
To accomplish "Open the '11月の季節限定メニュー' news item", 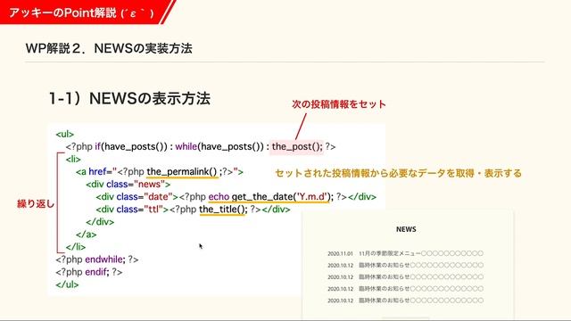I will [x=421, y=253].
